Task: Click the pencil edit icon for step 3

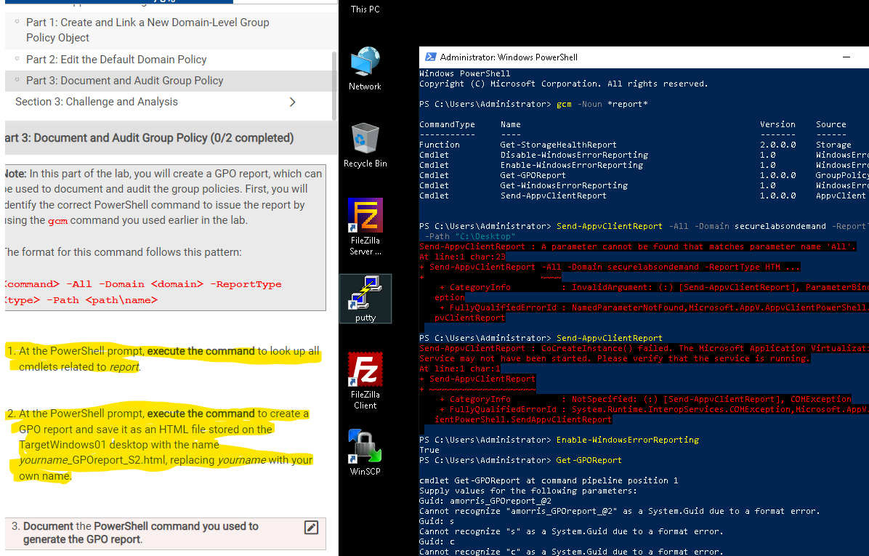Action: (311, 527)
